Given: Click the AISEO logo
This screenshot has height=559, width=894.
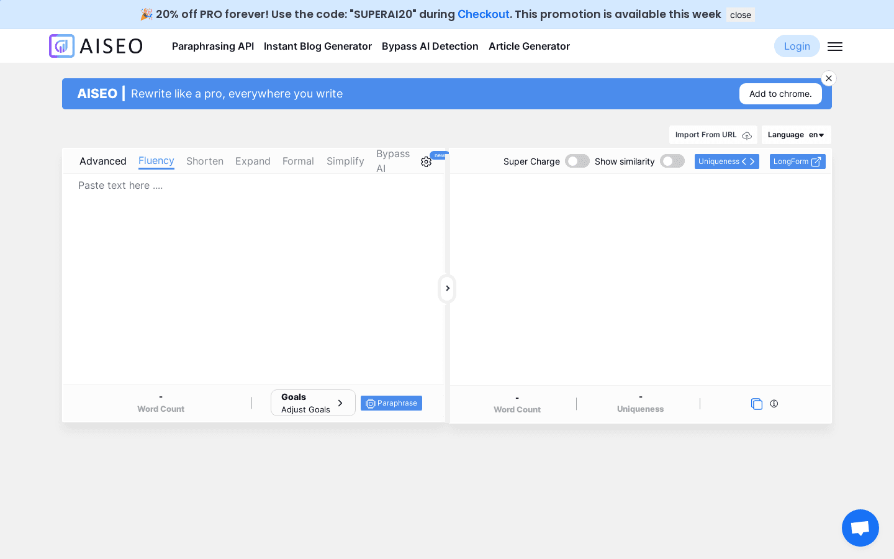Looking at the screenshot, I should 96,46.
